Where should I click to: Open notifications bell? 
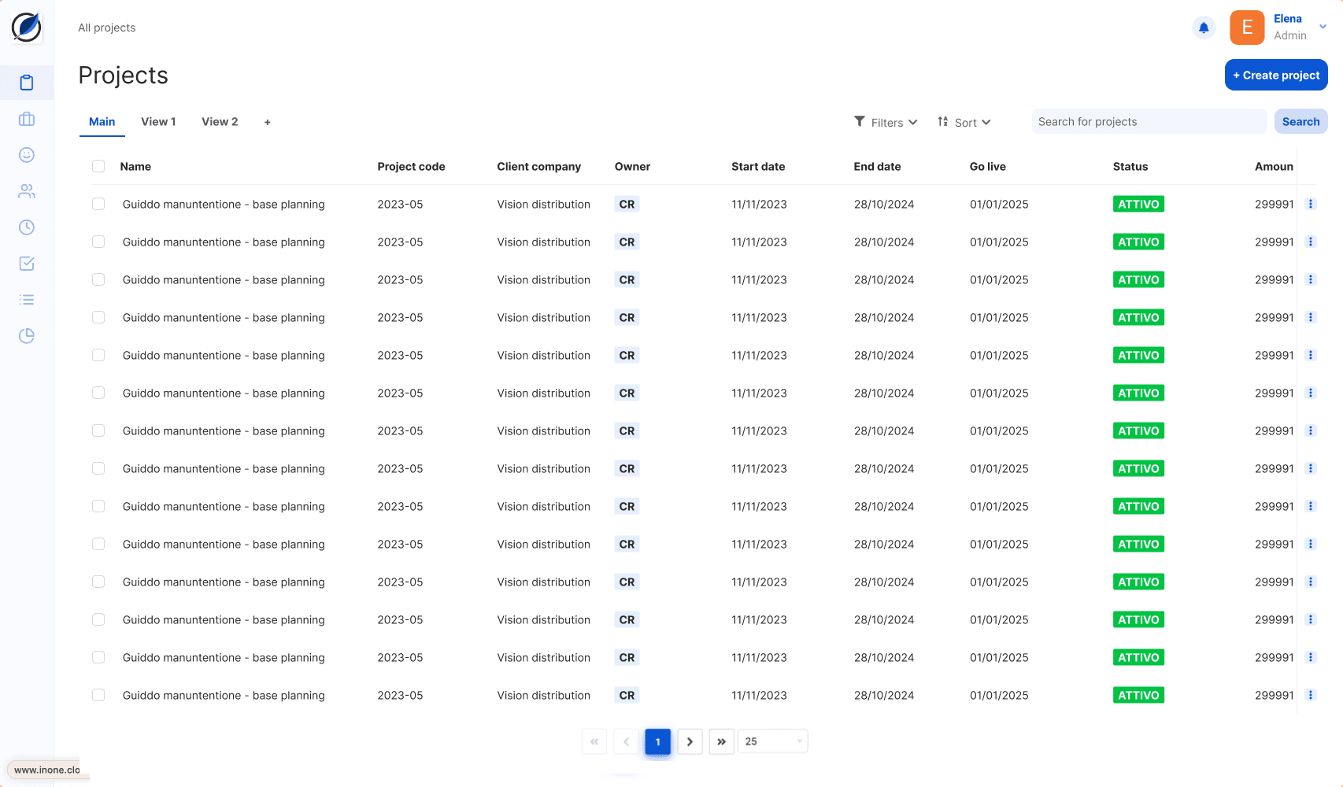pos(1204,28)
